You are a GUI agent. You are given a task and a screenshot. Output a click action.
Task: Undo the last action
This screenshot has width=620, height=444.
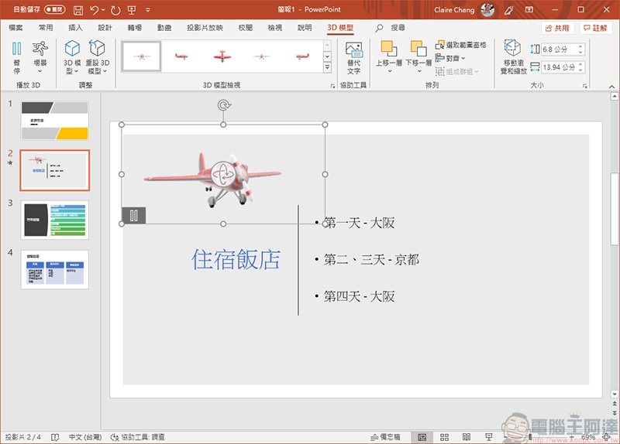point(94,10)
